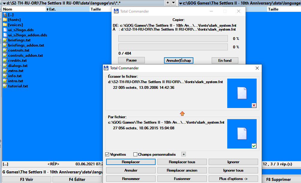
Task: Select the [fonts] folder name
Action: [14, 19]
